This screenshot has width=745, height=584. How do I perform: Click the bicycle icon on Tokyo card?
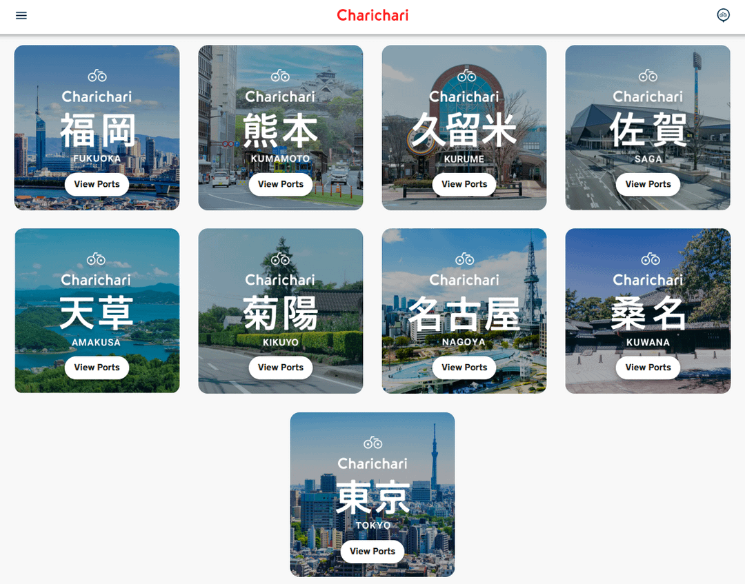point(373,443)
